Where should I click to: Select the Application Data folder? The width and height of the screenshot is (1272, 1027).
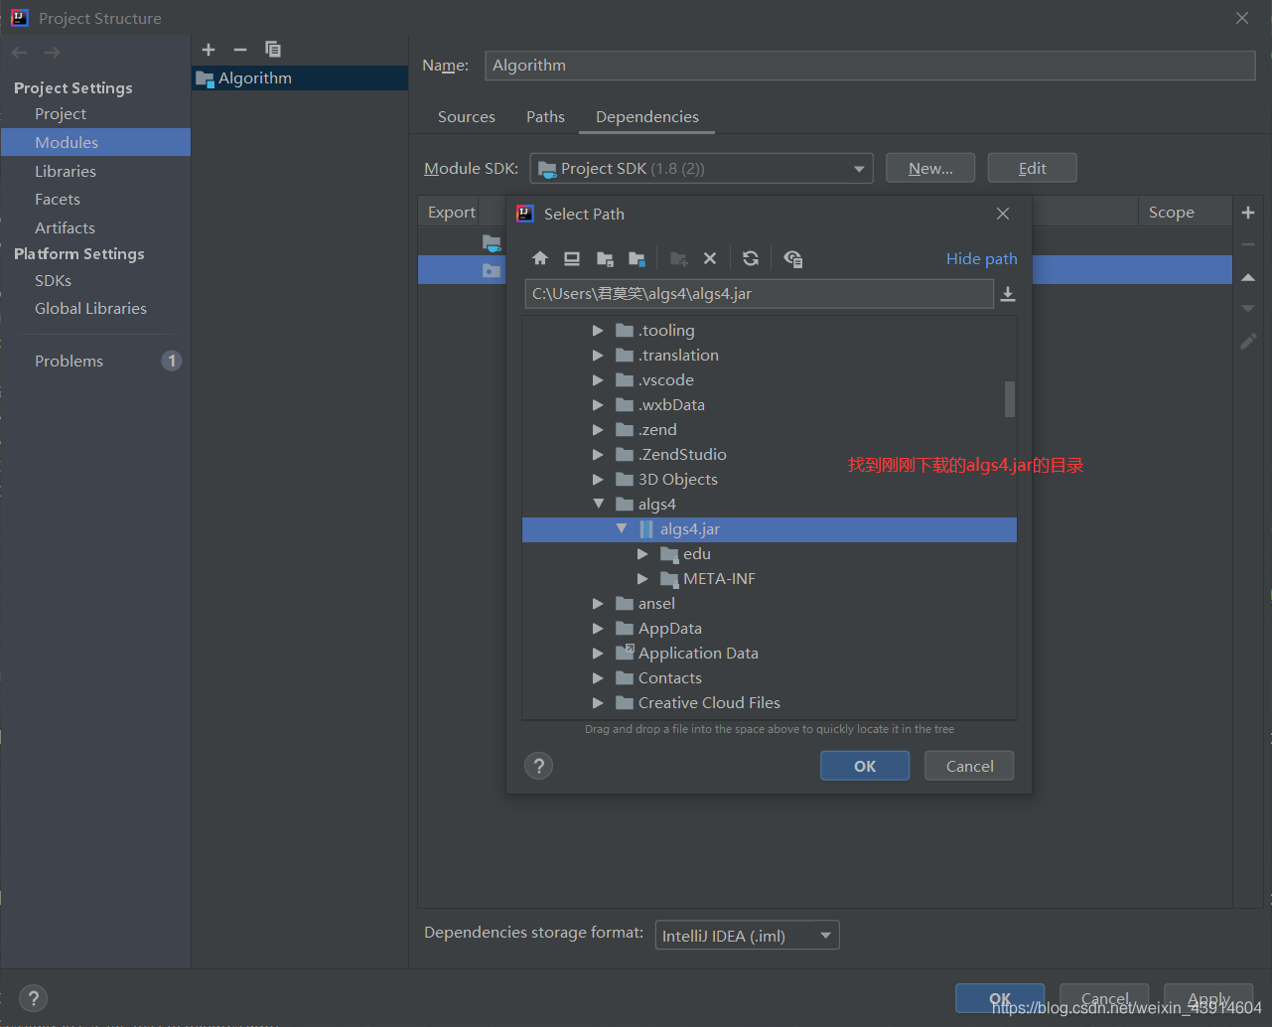698,653
